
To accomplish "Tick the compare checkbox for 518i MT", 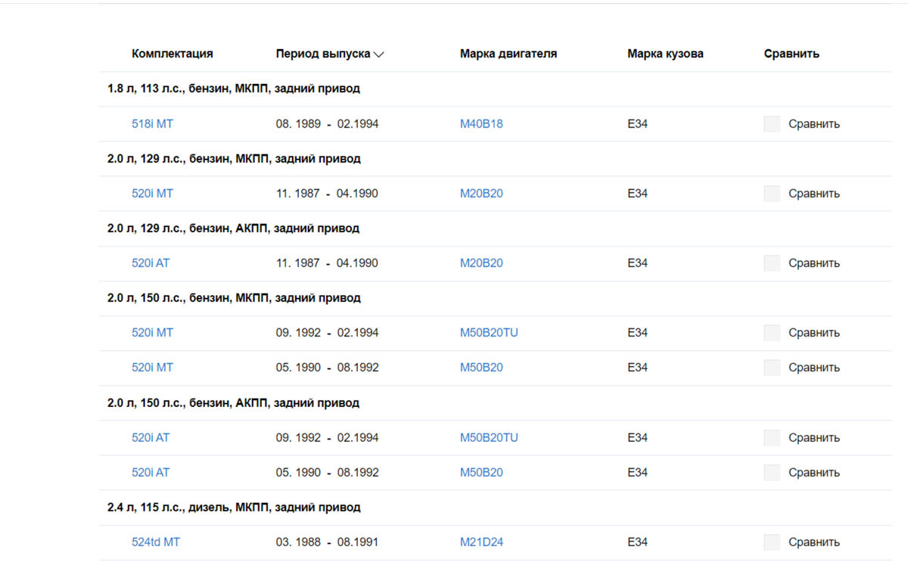I will pos(772,124).
